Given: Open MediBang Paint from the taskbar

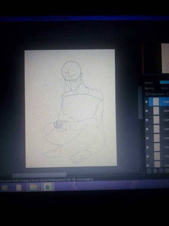Looking at the screenshot, I should 48,187.
